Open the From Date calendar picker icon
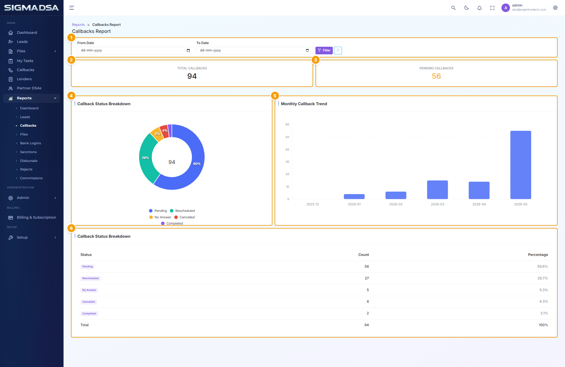The image size is (565, 367). tap(188, 51)
